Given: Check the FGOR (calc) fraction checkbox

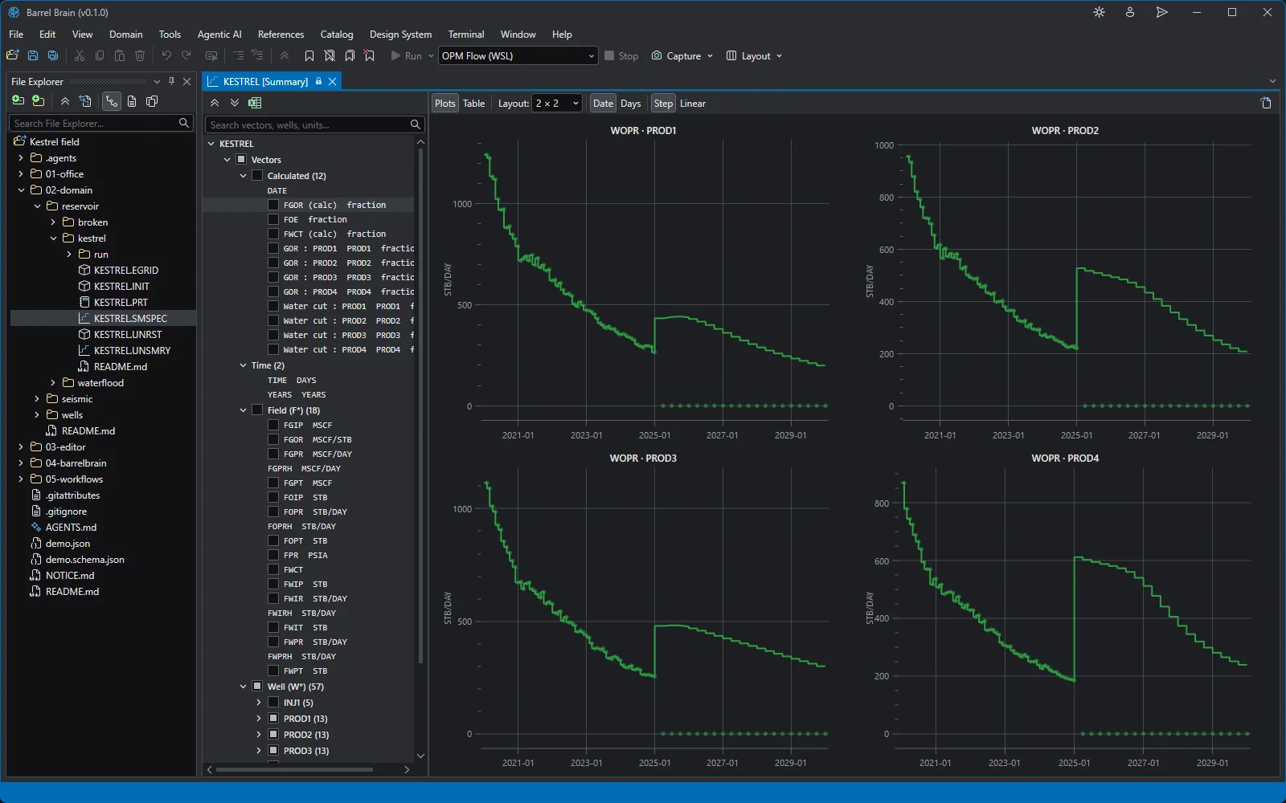Looking at the screenshot, I should point(273,205).
